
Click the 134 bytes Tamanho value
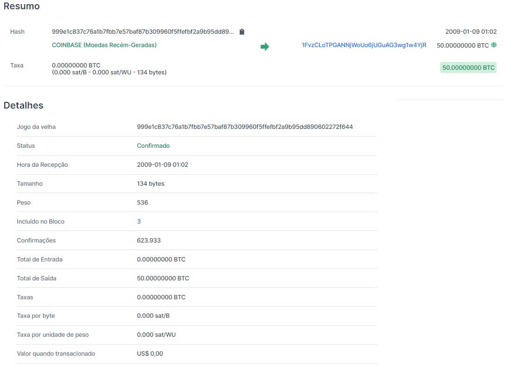[150, 184]
